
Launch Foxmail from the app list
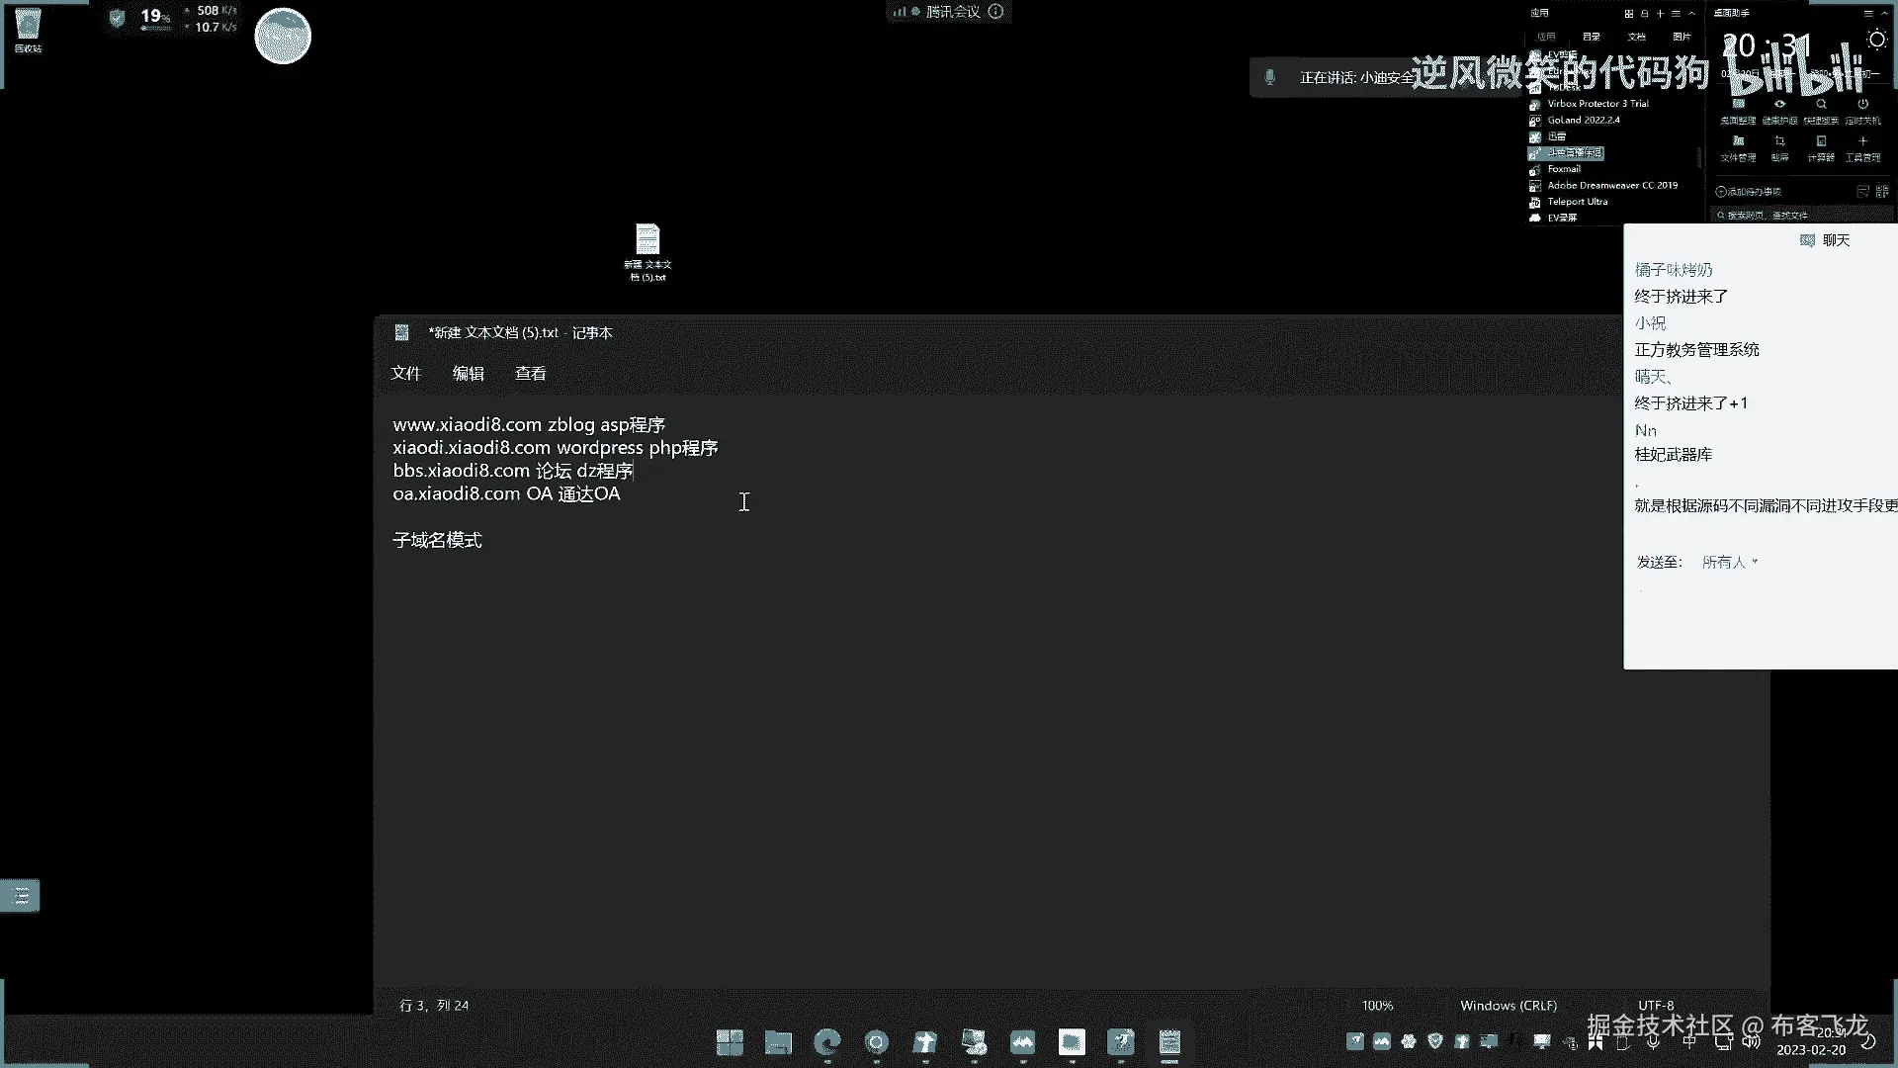coord(1564,169)
